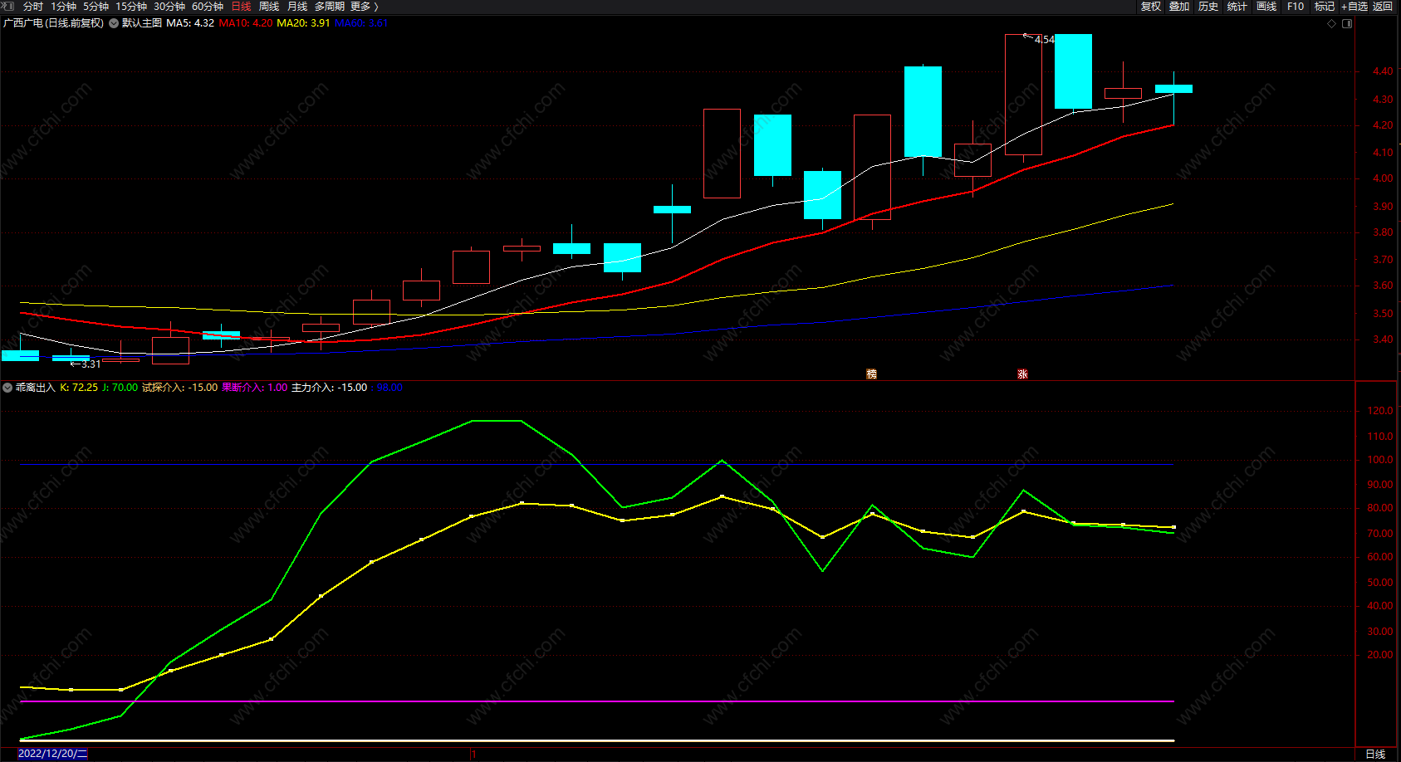Select the 60分钟 period tab
This screenshot has height=762, width=1401.
[x=208, y=7]
